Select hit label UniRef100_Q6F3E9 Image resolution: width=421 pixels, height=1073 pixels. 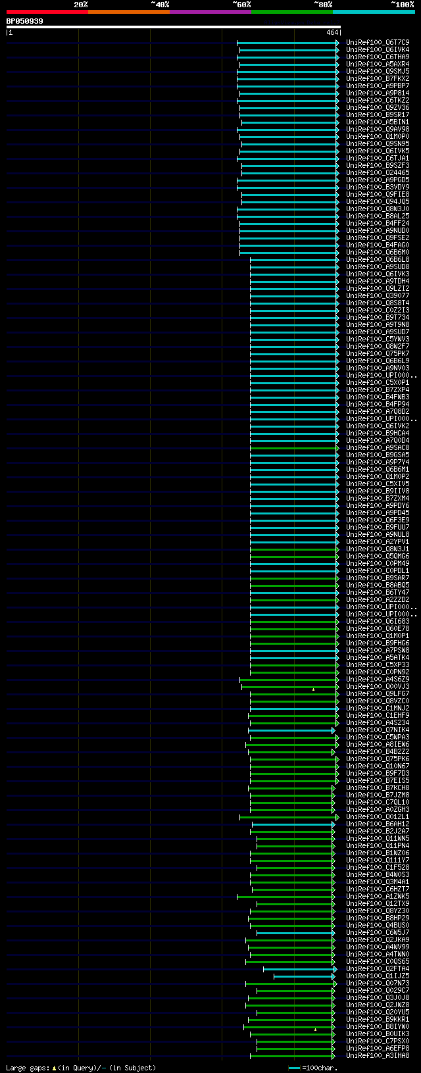[378, 520]
